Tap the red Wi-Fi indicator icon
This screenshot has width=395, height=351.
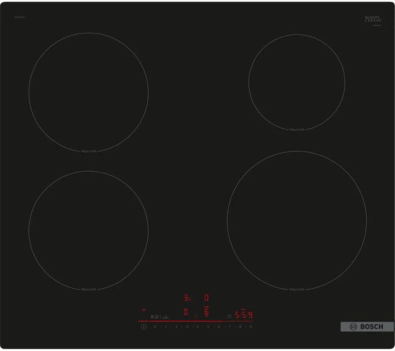[x=143, y=310]
